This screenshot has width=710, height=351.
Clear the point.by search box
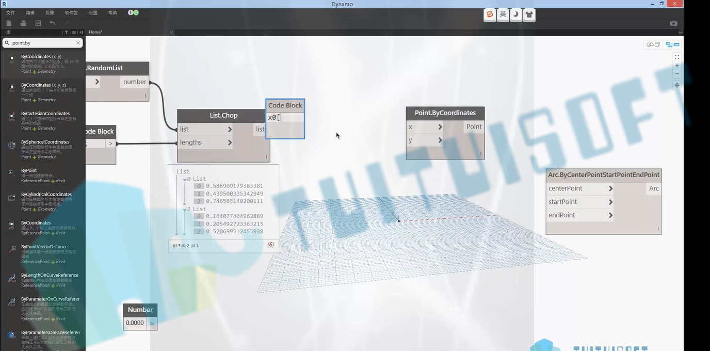[78, 43]
